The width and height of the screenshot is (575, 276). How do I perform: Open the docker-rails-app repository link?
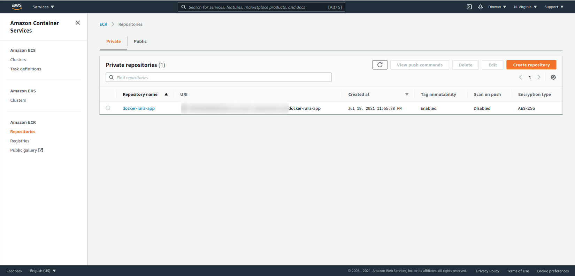point(138,108)
